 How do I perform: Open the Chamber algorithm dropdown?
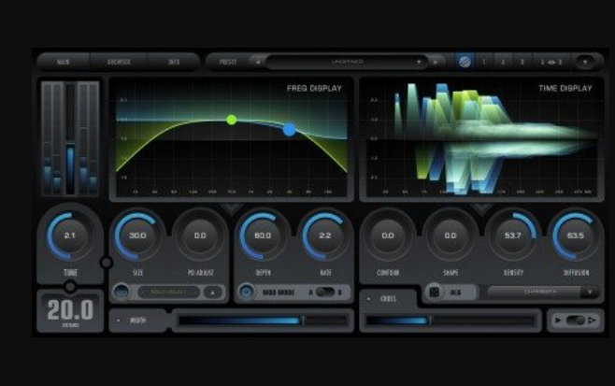point(542,292)
